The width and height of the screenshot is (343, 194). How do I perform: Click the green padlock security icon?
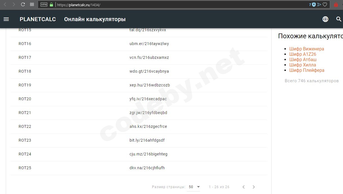51,5
